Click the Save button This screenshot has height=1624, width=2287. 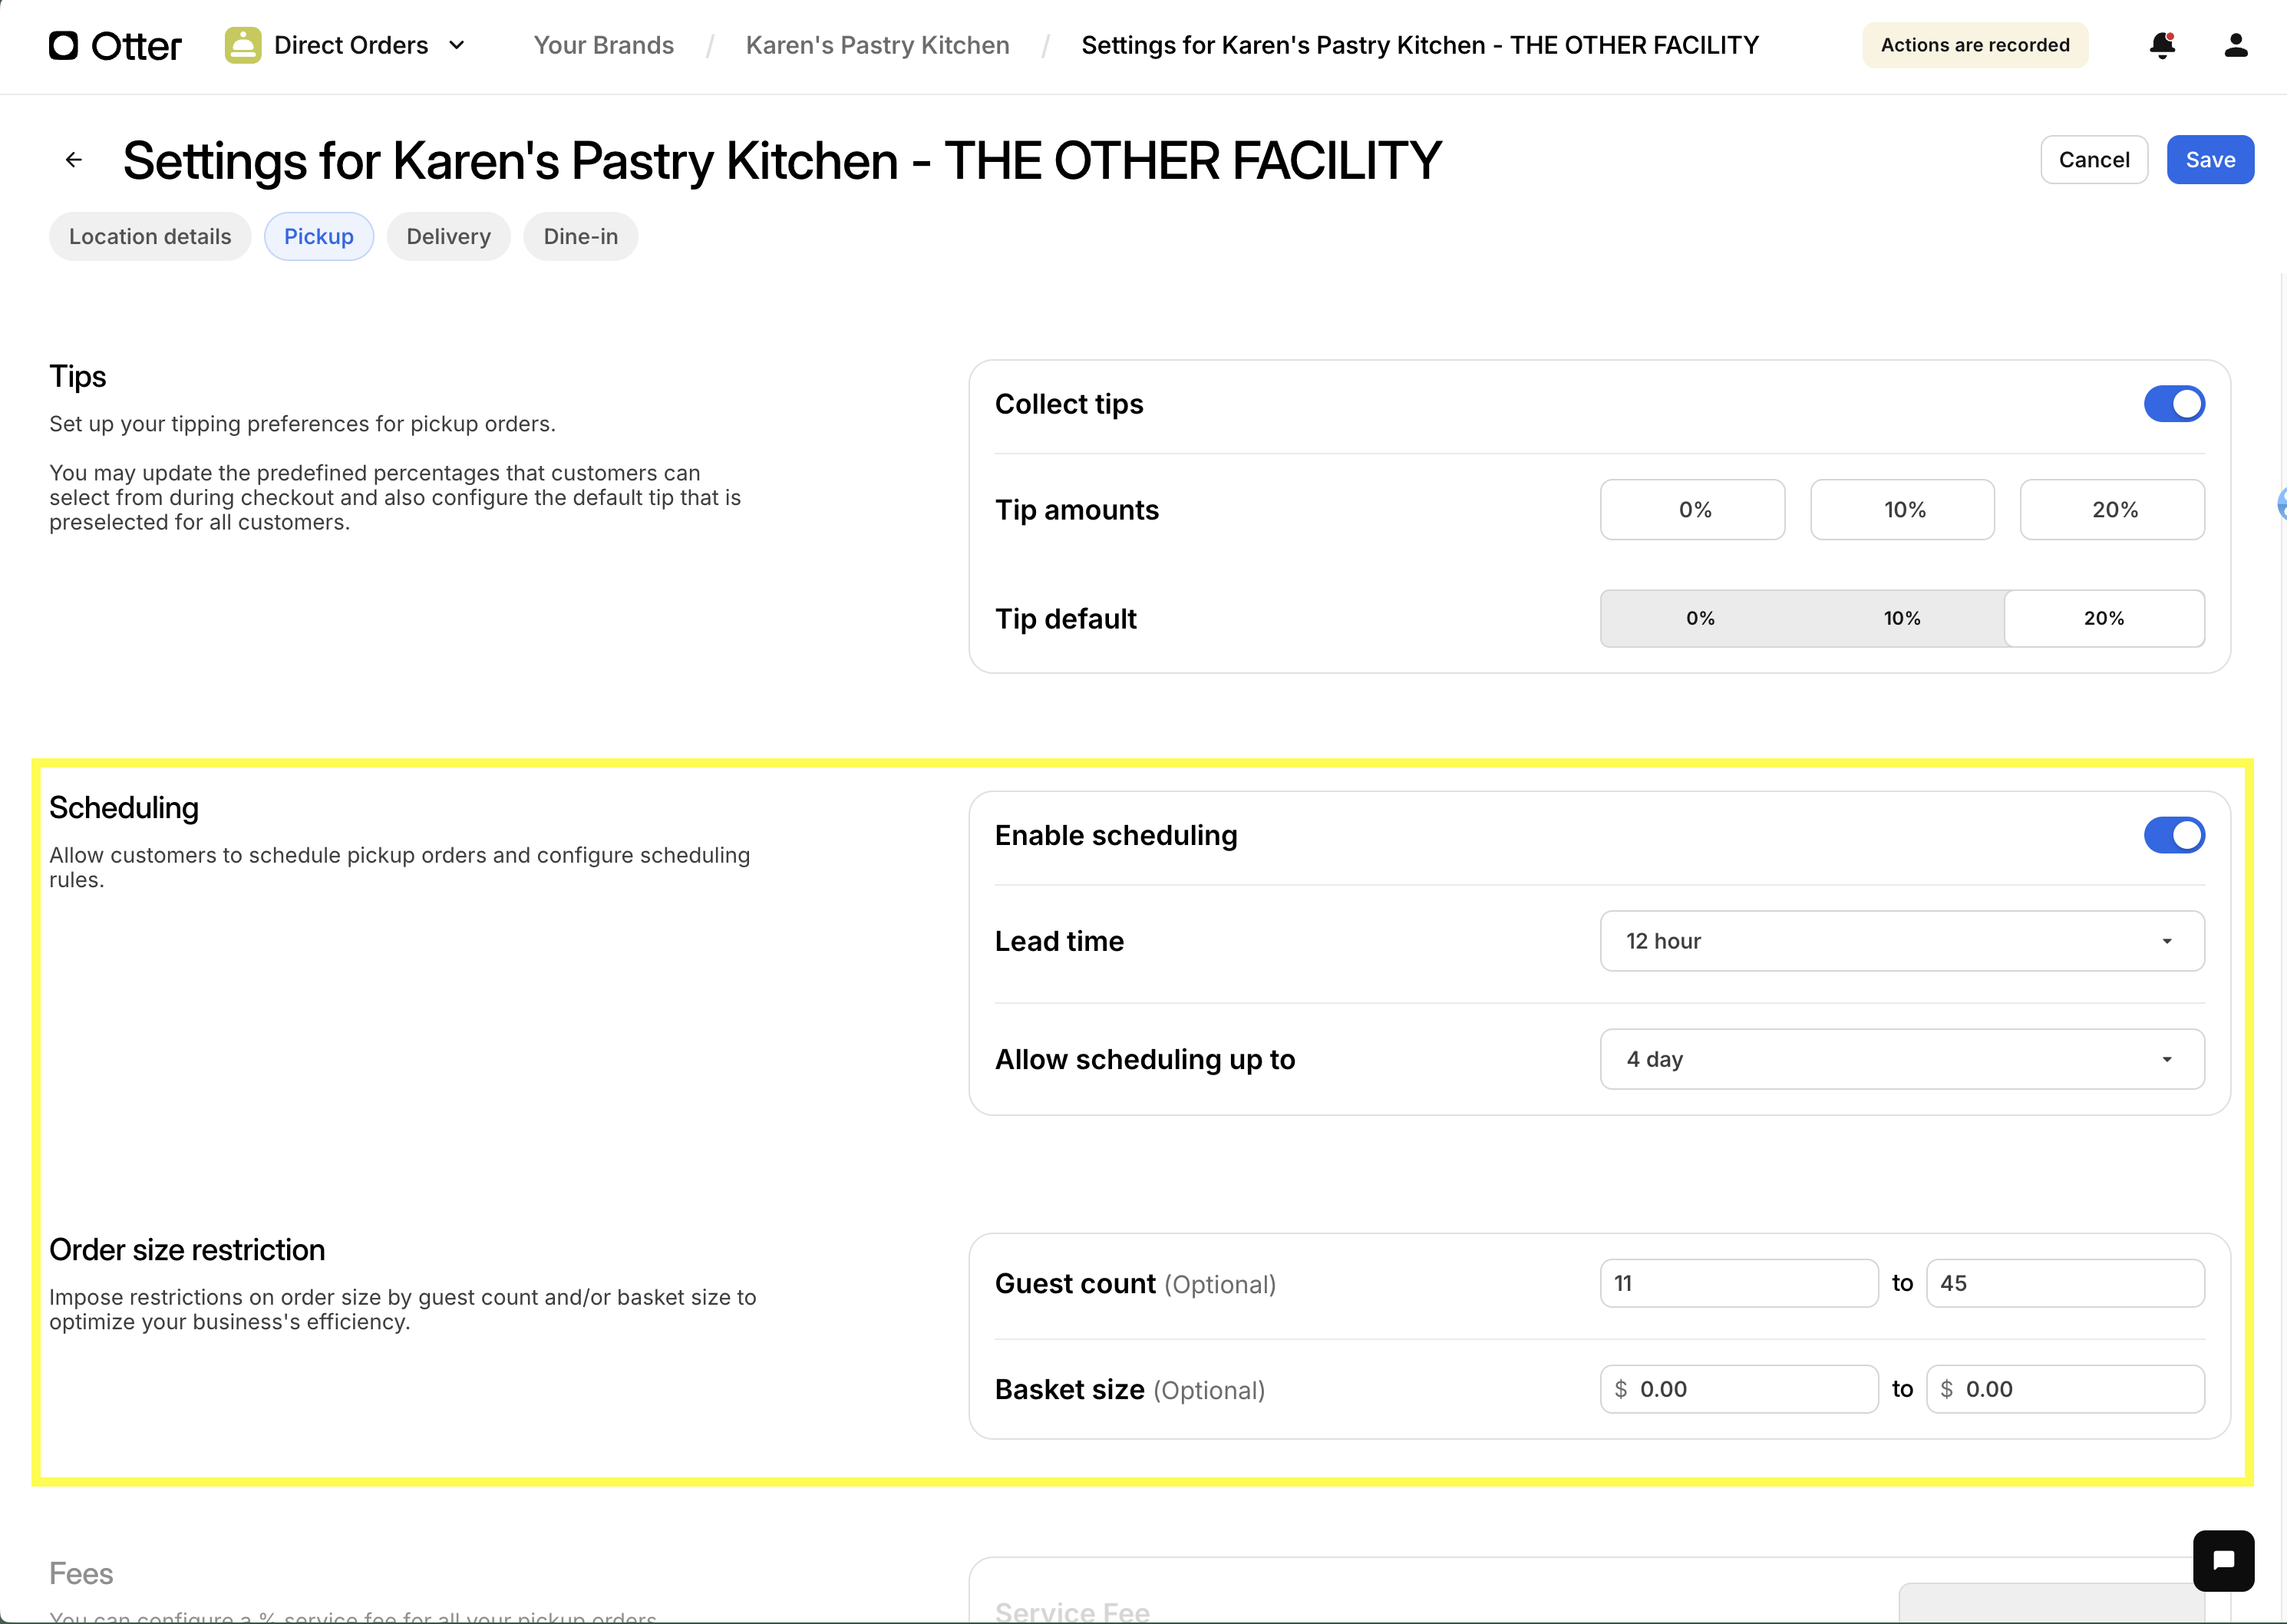2210,159
